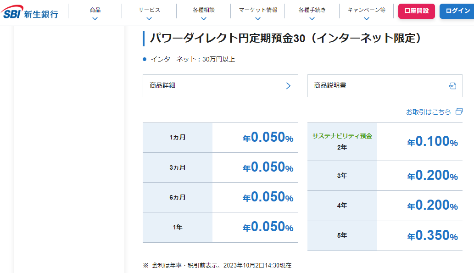The height and width of the screenshot is (273, 474).
Task: Click the arrow icon in 商品詳細 box
Action: click(288, 86)
